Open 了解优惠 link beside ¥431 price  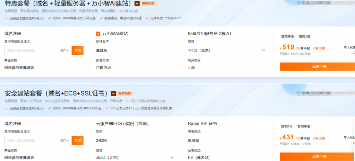[x=318, y=138]
